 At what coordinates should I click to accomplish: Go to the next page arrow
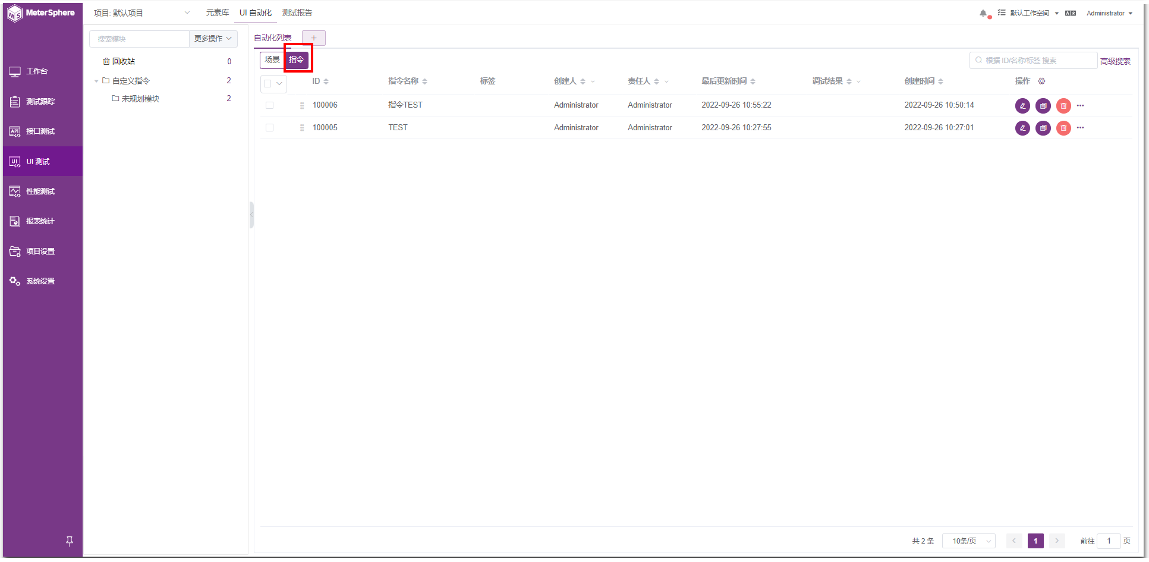click(1057, 541)
